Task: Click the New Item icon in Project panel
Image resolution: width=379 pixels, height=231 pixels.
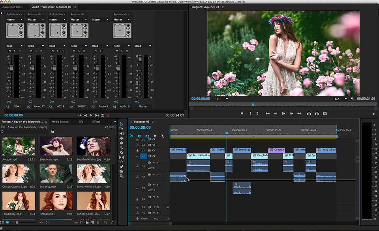Action: (x=93, y=222)
